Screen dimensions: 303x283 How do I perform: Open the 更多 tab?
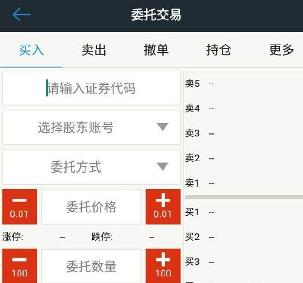pyautogui.click(x=281, y=50)
